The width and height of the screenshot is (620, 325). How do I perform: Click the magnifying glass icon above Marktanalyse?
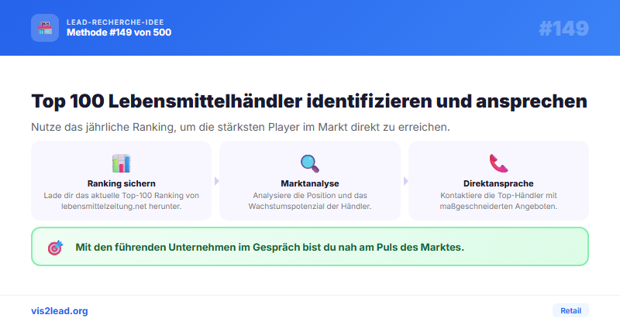309,163
